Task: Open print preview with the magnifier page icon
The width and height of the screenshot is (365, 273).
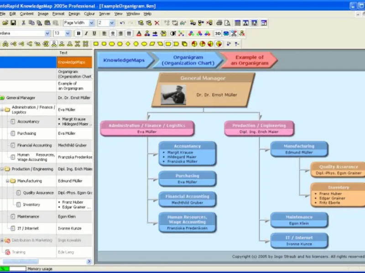Action: (x=227, y=23)
